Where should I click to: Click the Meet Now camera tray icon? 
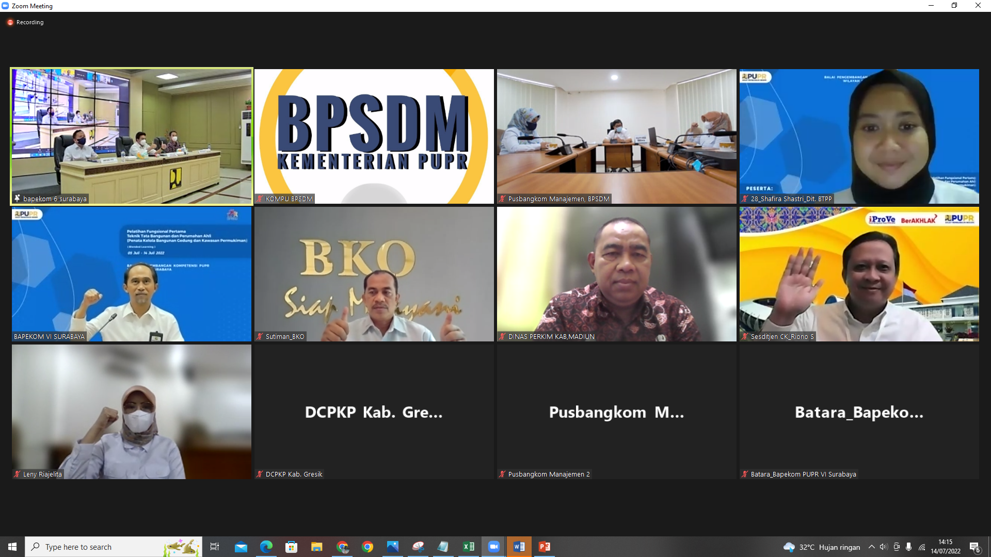coord(897,547)
